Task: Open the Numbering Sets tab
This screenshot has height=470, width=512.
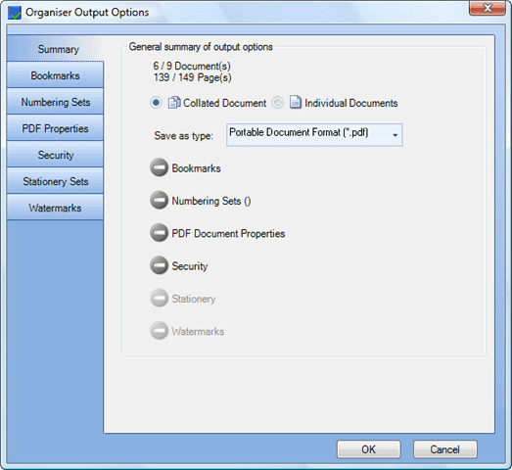Action: click(x=55, y=102)
